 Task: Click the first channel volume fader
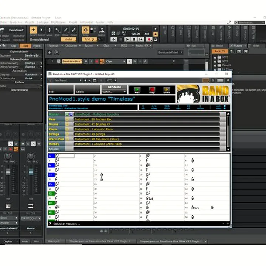(x=8, y=172)
